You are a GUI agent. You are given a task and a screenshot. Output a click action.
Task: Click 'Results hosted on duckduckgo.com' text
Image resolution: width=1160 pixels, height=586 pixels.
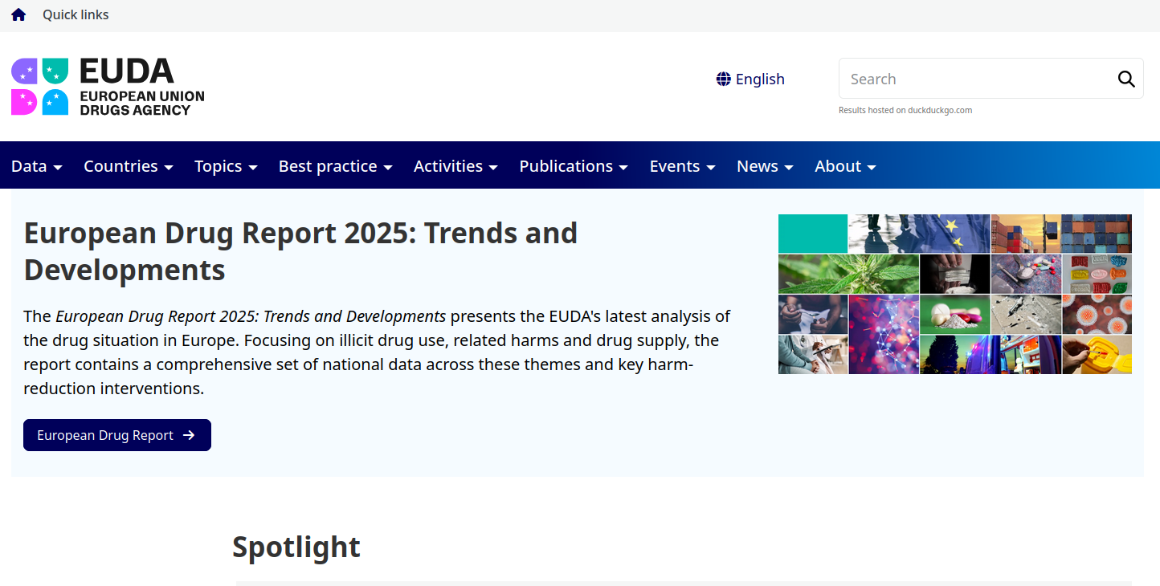[905, 110]
